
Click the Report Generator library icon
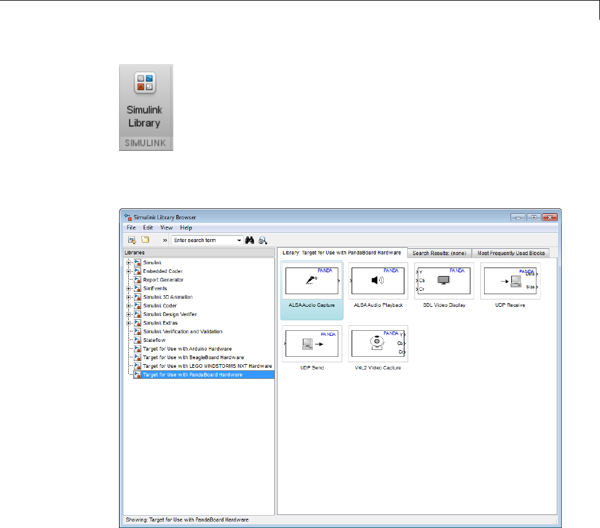point(138,280)
